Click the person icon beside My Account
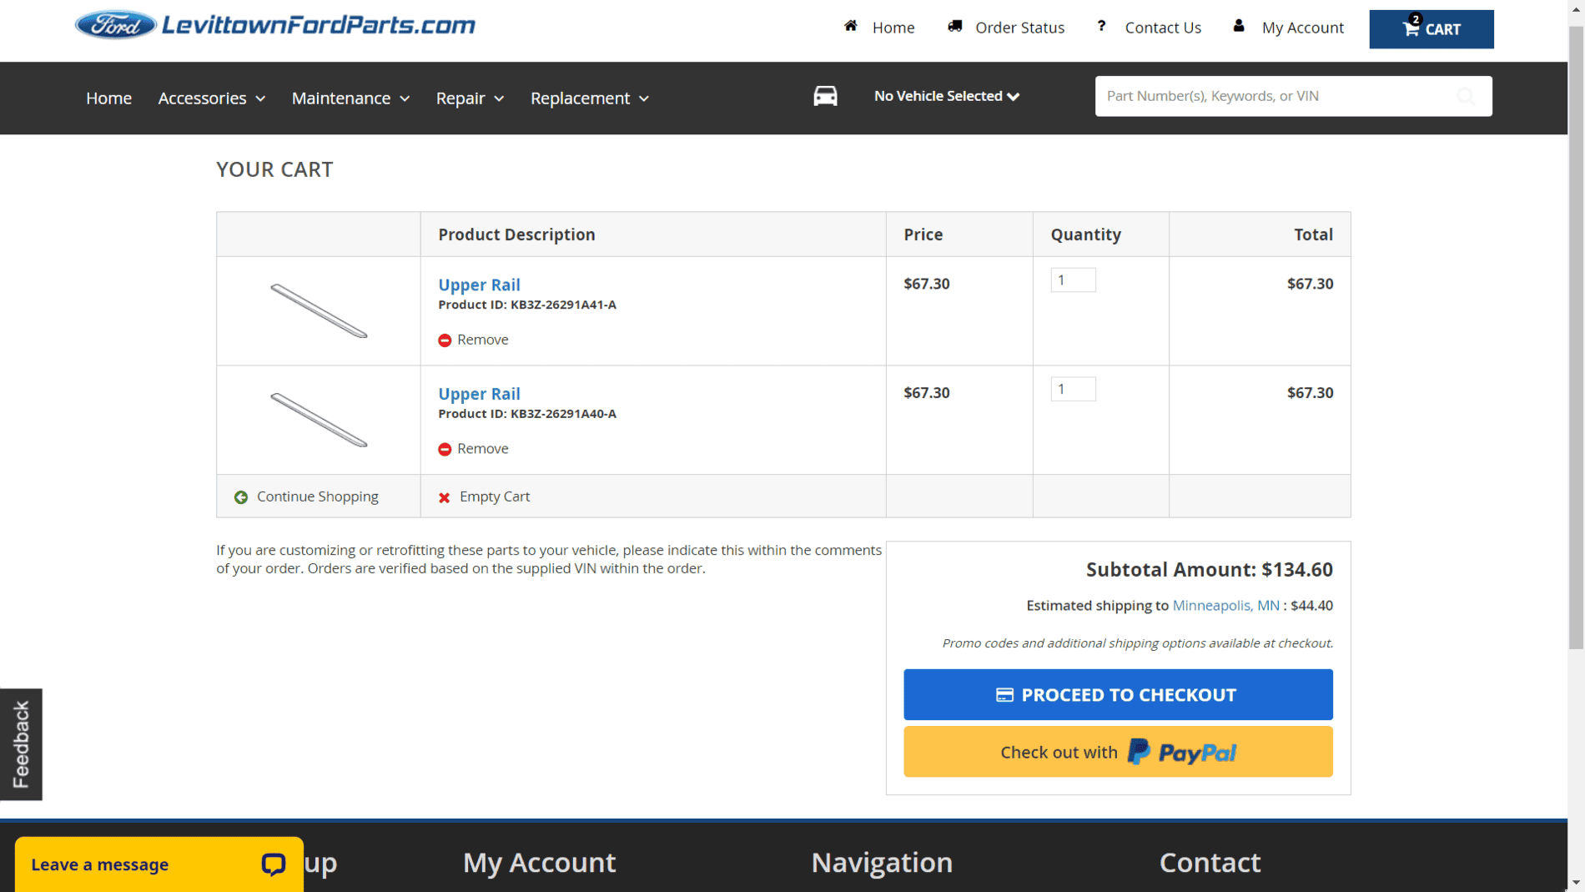The width and height of the screenshot is (1585, 892). (x=1239, y=26)
